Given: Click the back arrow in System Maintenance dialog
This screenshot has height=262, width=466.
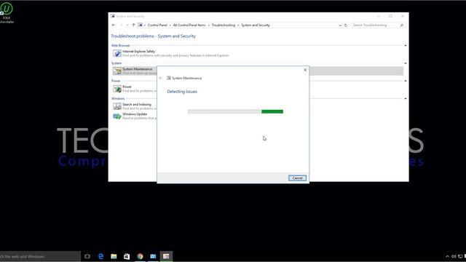Looking at the screenshot, I should tap(160, 78).
